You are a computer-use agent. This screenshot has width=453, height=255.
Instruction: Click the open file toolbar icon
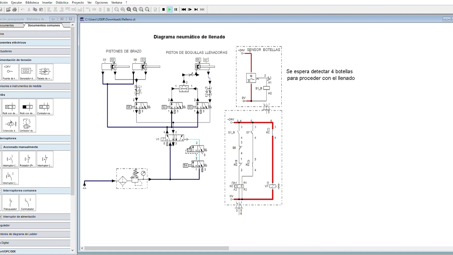tap(8, 10)
